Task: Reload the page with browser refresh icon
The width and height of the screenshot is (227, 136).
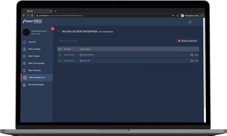Action: (x=32, y=16)
